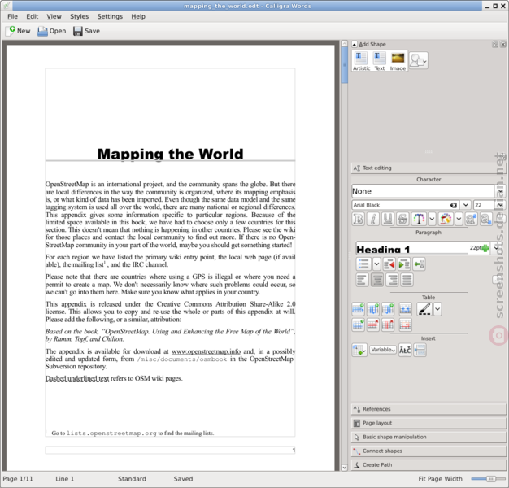The image size is (509, 488).
Task: Open the list style dropdown arrow
Action: (376, 264)
